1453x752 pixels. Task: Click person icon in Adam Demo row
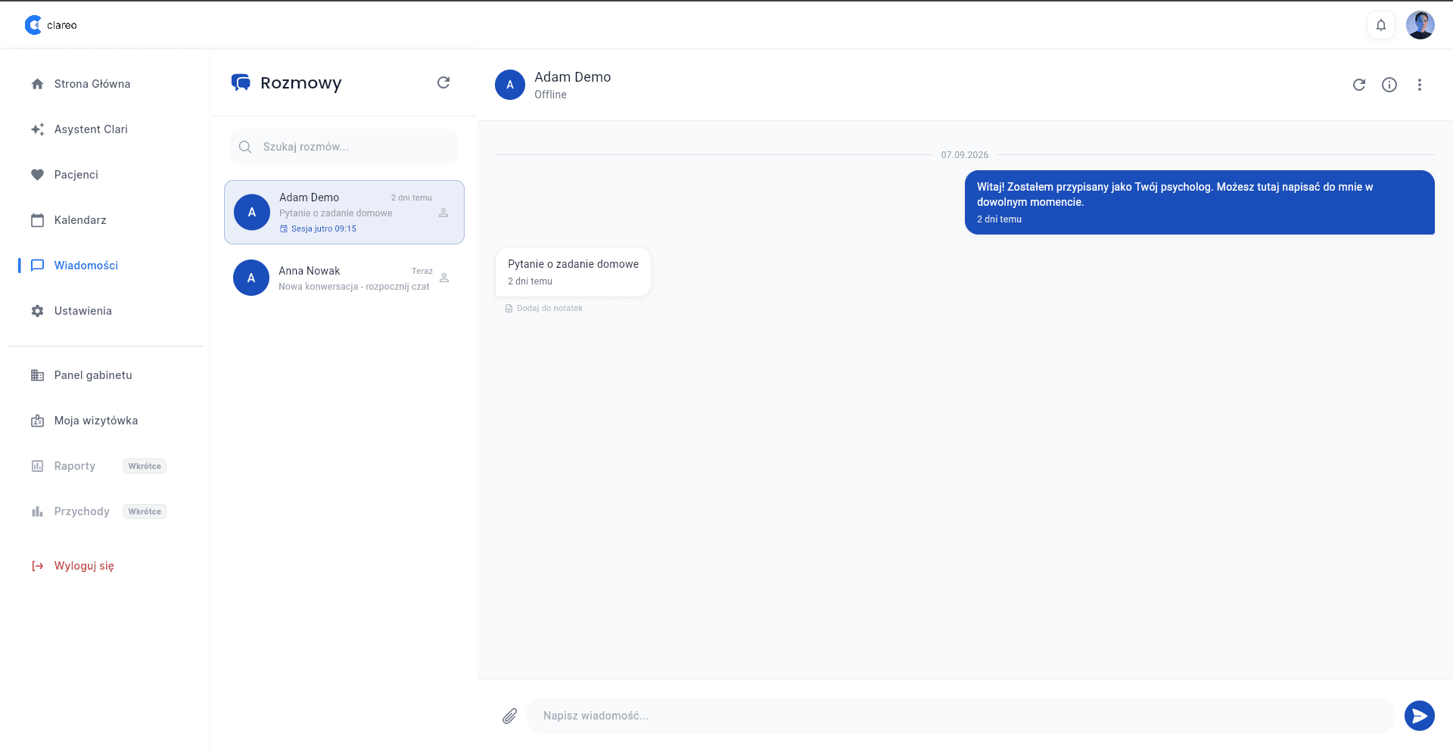click(443, 213)
